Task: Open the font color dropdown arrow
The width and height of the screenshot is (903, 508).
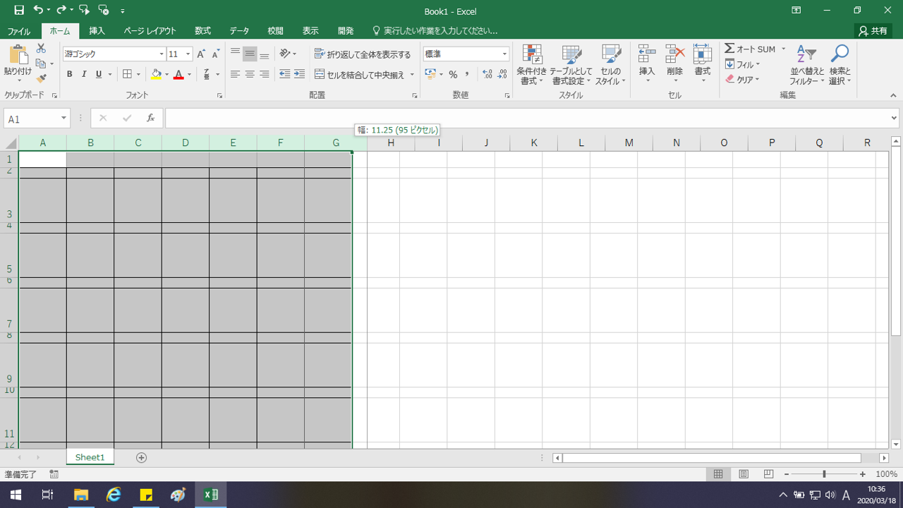Action: (x=189, y=74)
